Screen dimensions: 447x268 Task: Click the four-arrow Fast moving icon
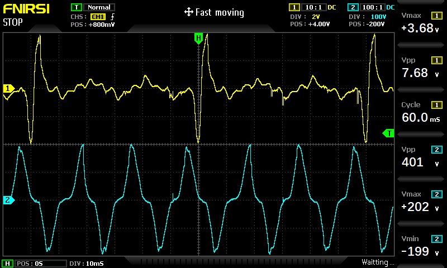[188, 12]
